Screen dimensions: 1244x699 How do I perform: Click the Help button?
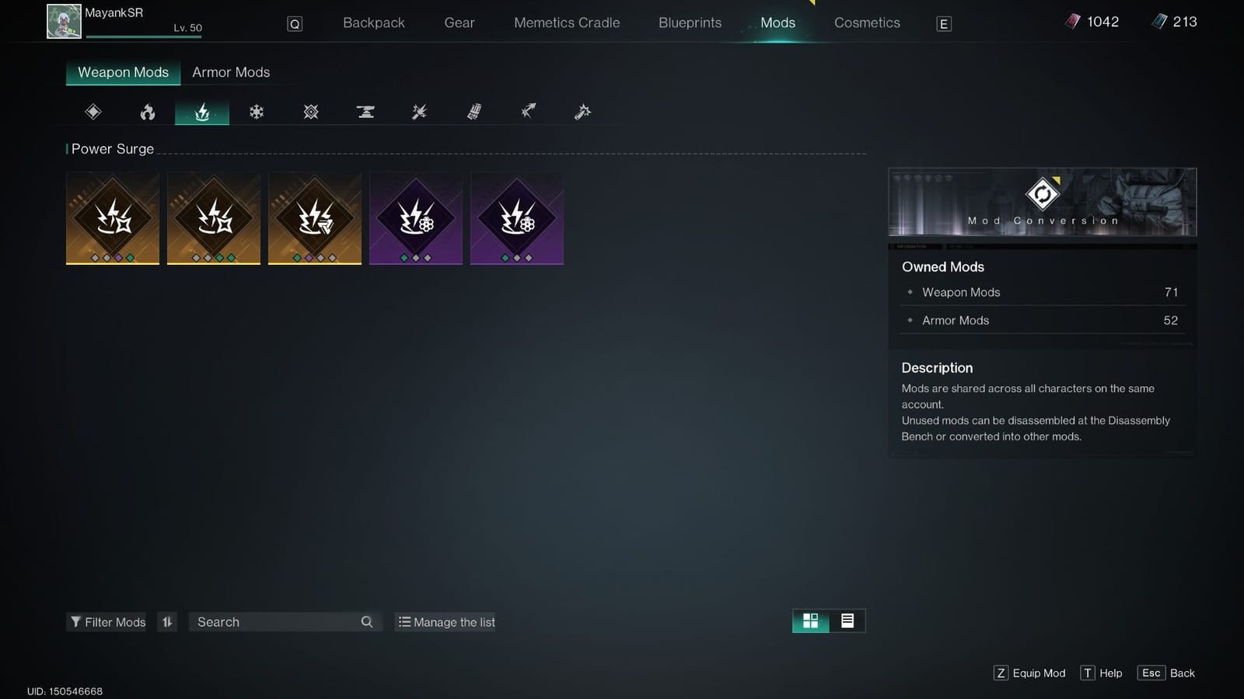click(x=1101, y=673)
